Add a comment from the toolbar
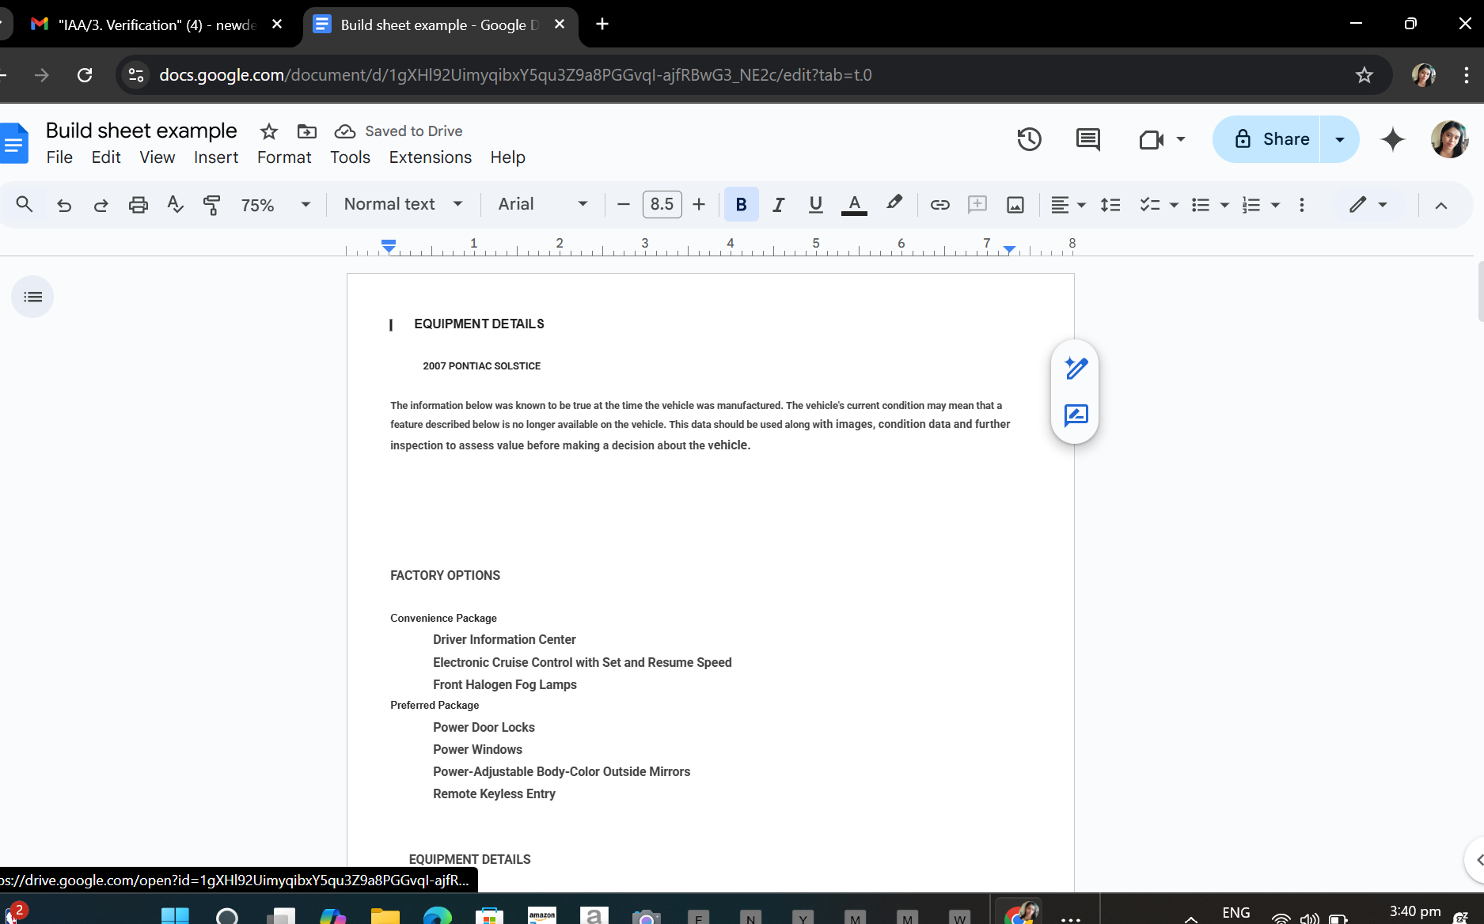The image size is (1484, 924). coord(977,205)
